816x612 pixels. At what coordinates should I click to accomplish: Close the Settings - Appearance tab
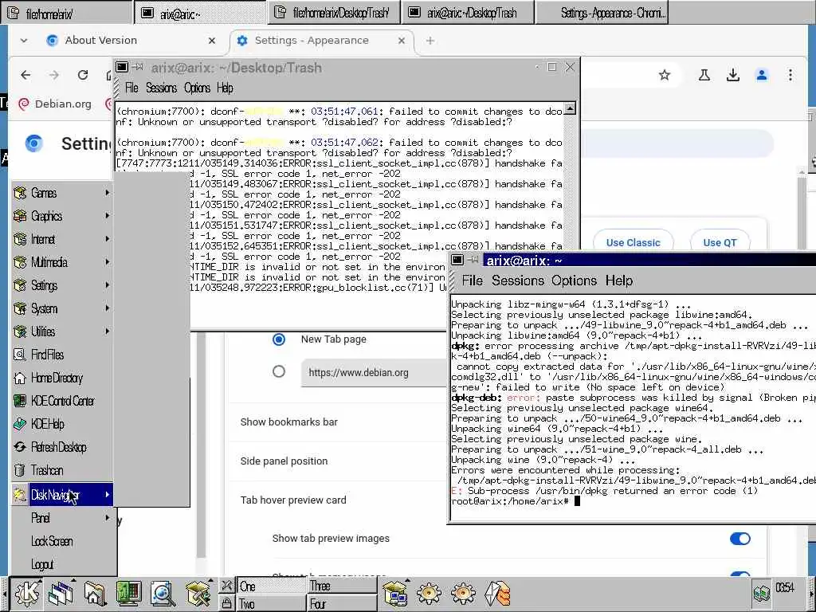point(402,41)
